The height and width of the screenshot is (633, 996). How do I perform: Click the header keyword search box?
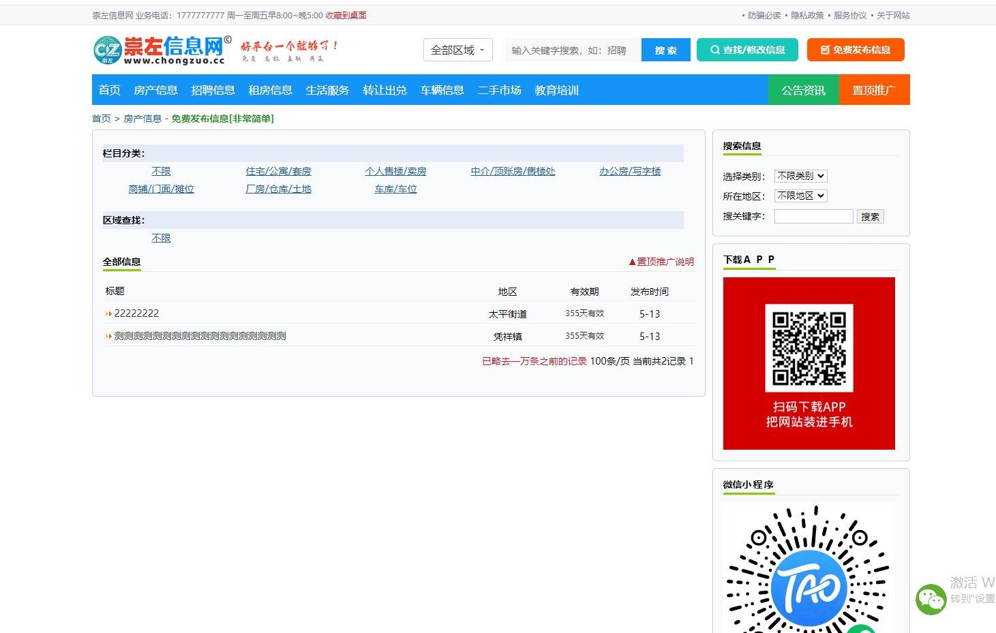[x=573, y=50]
